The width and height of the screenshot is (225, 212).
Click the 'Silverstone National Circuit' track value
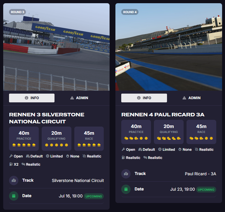78,181
